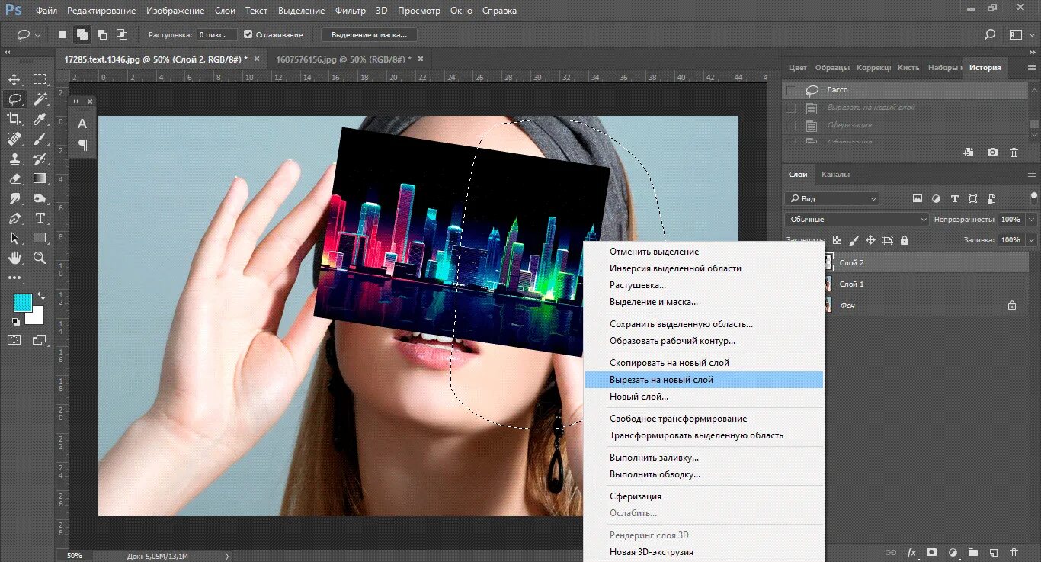1041x562 pixels.
Task: Click the cyan foreground color swatch
Action: 23,302
